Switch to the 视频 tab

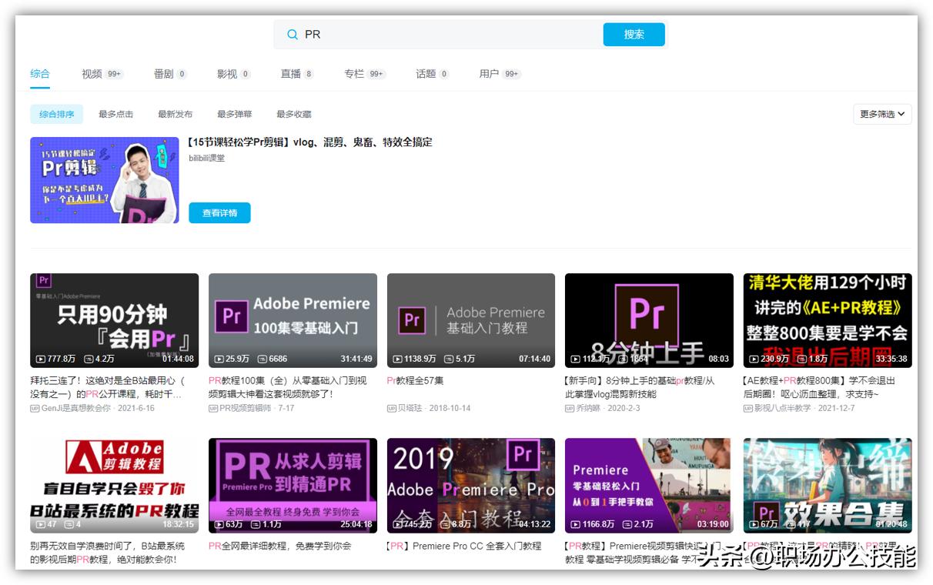coord(92,73)
